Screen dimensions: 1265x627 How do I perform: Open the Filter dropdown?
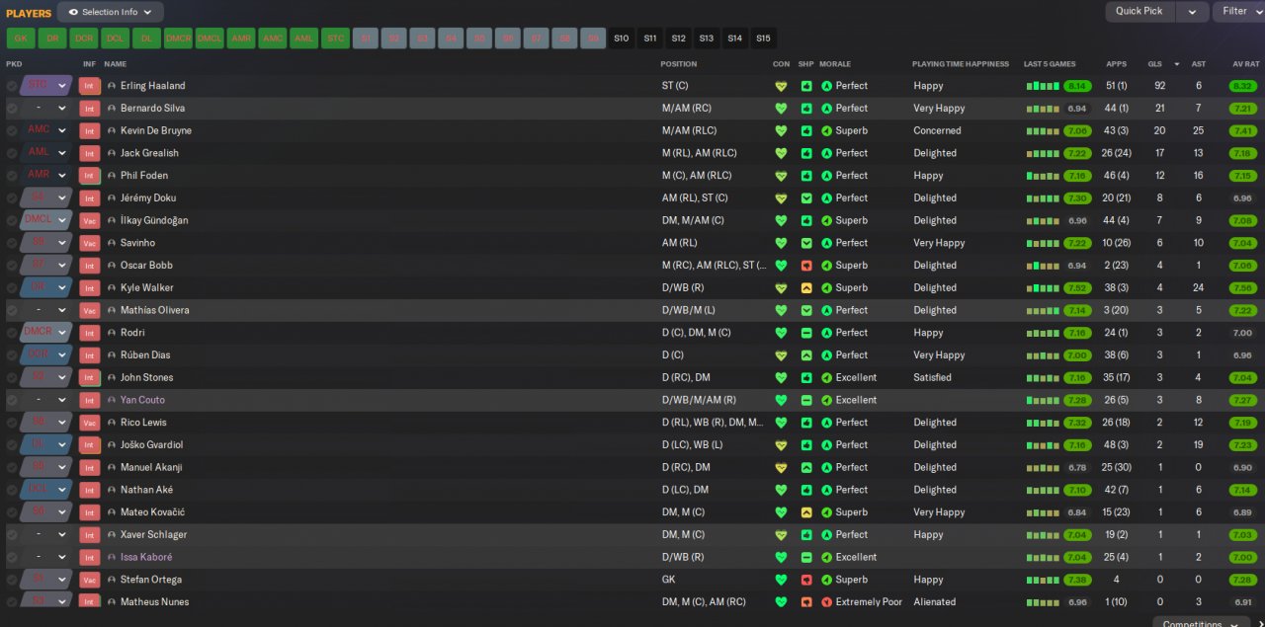point(1239,11)
